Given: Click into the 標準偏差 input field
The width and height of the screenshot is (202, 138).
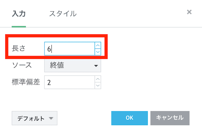Looking at the screenshot, I should coord(70,82).
